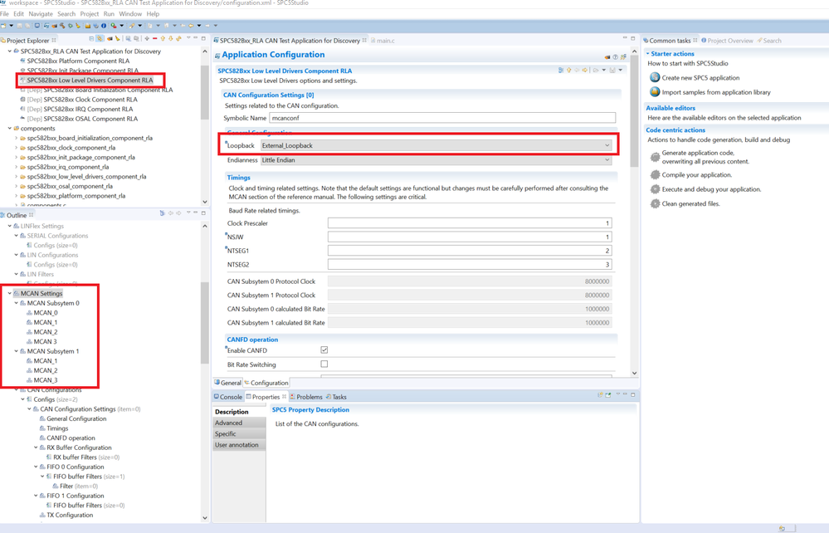Click the Symbolic Name input field
The height and width of the screenshot is (533, 829).
coord(442,117)
